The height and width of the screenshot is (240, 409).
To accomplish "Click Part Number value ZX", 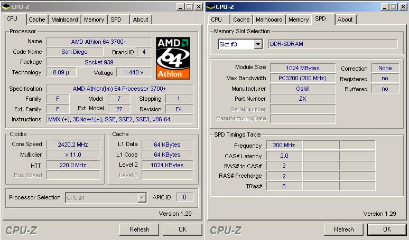I will click(x=303, y=99).
